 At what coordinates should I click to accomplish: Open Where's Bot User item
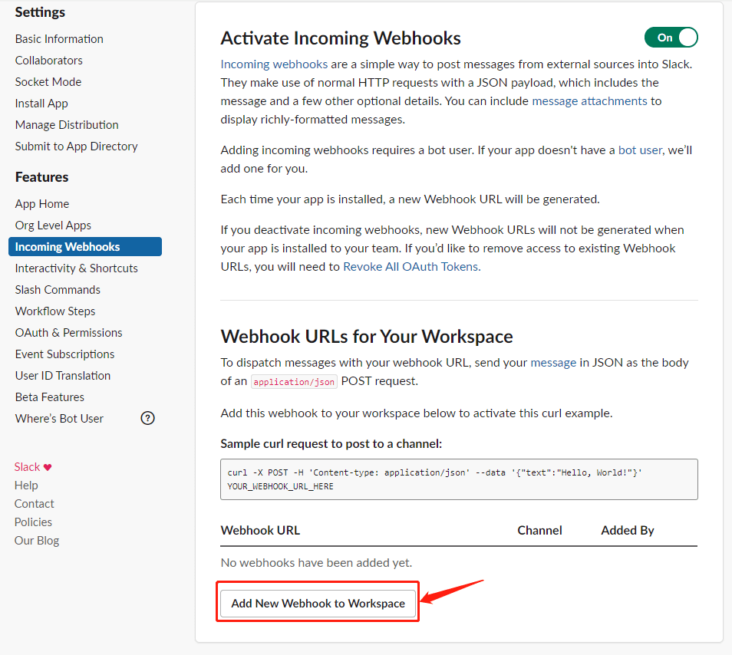point(59,419)
